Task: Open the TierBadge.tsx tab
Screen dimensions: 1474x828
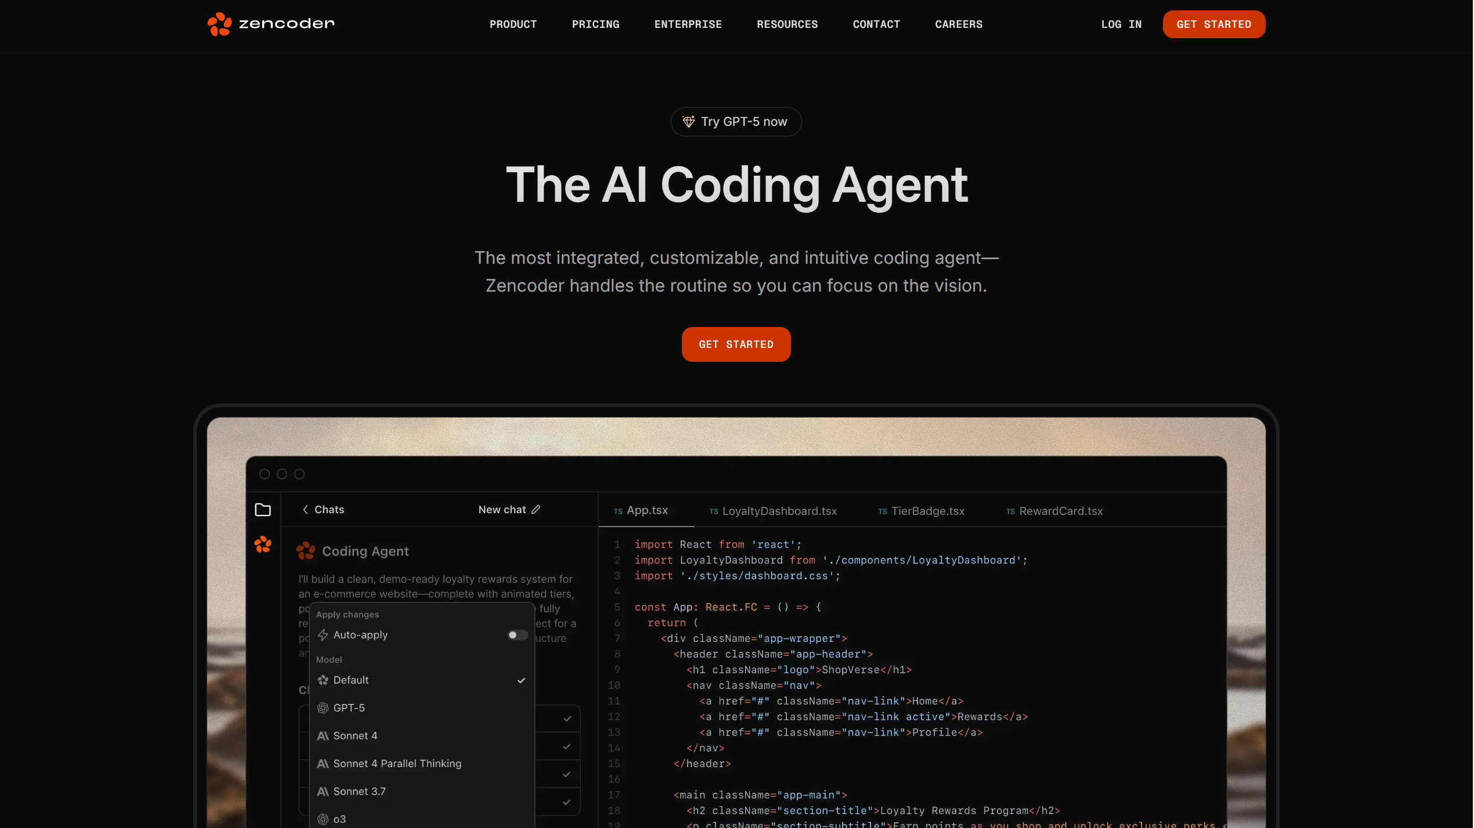Action: (x=921, y=511)
